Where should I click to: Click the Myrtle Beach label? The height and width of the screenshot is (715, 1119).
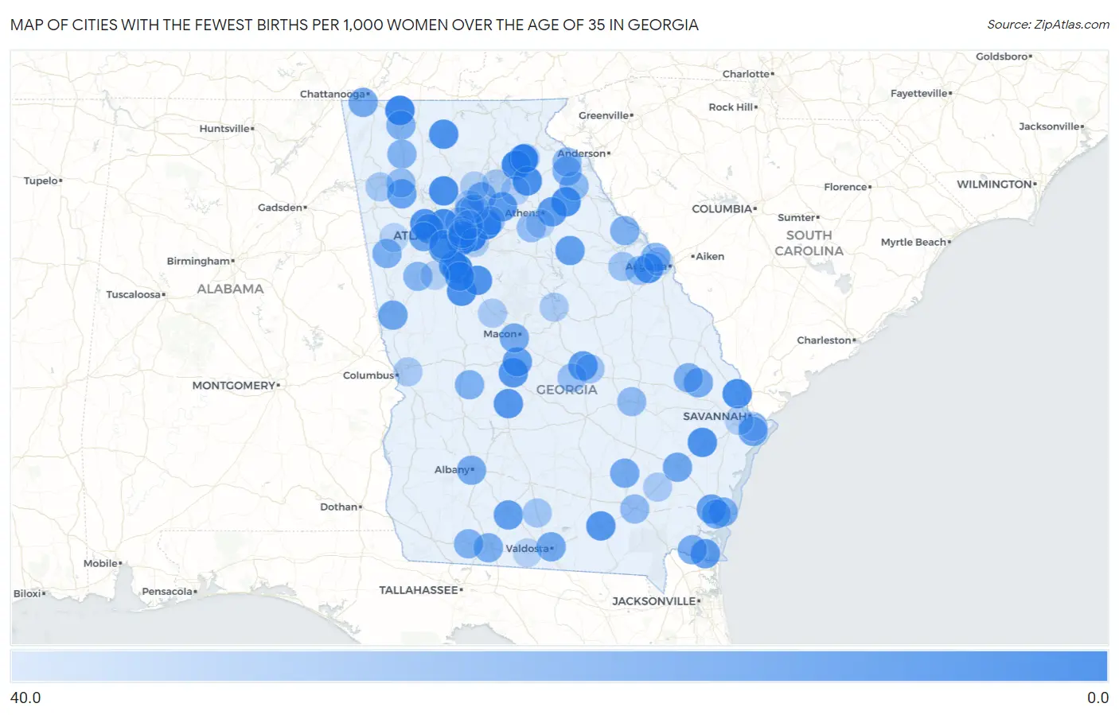[x=914, y=242]
